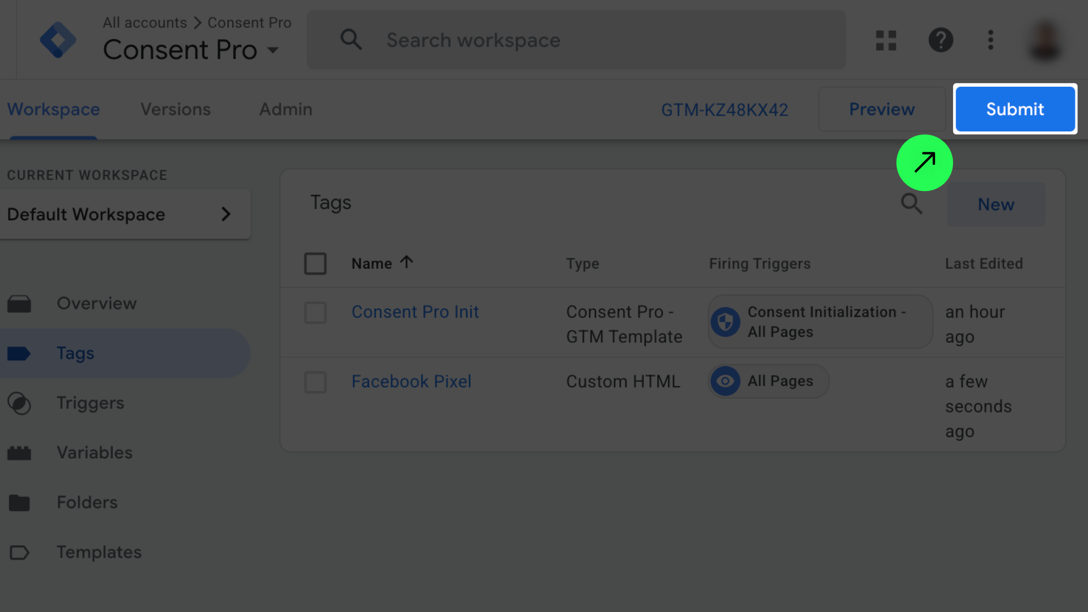Sort tags by Name column arrow
Screen dimensions: 1088x612
(406, 262)
